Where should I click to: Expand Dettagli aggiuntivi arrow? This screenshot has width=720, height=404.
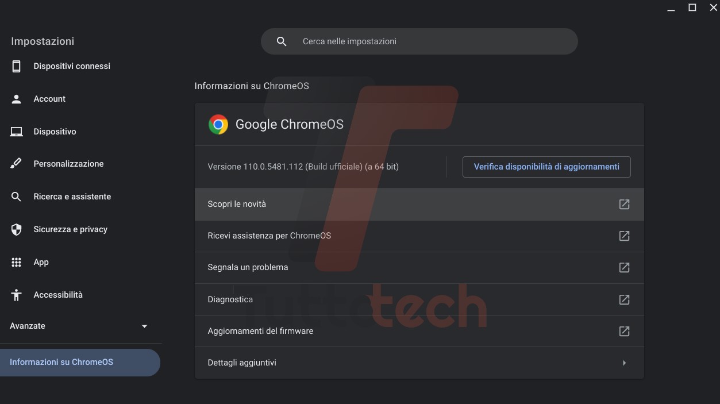point(624,363)
